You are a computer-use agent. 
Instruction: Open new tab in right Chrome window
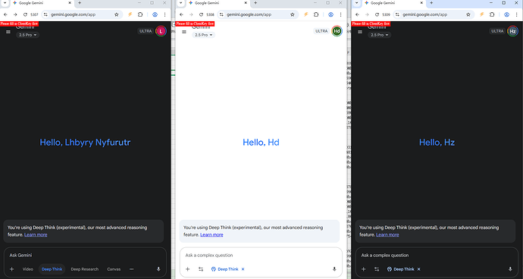coord(431,3)
